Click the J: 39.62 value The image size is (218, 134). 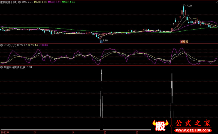(x=43, y=45)
